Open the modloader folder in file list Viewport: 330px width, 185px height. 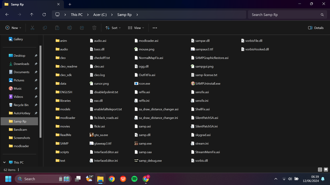point(65,118)
